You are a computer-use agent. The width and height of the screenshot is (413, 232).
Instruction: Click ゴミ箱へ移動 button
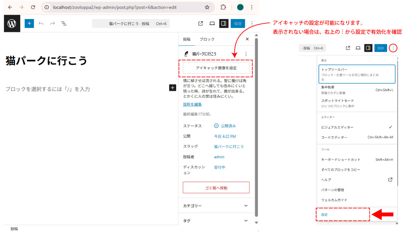point(216,188)
